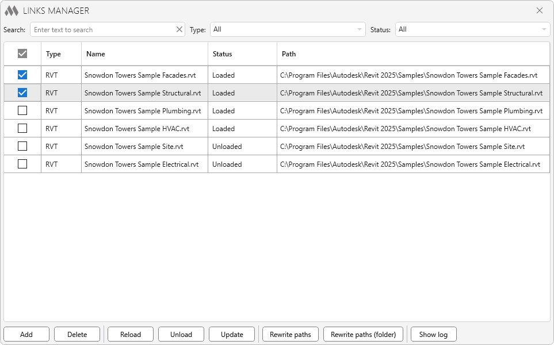554x345 pixels.
Task: Uncheck the Snowdon Towers Sample Facades row
Action: click(x=22, y=75)
